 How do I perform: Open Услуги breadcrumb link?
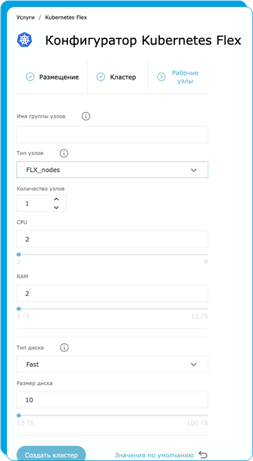[26, 18]
